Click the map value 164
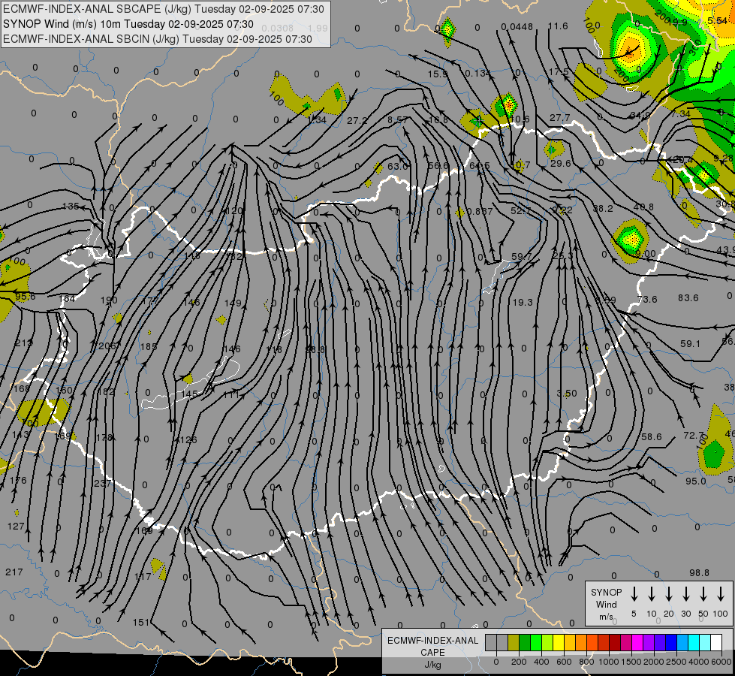Screen dimensions: 735x676 click(67, 298)
